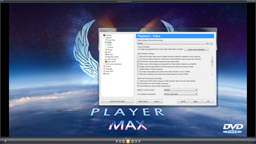The image size is (256, 144).
Task: Toggle Display OSD through MadVR's OSD API
Action: coord(138,67)
